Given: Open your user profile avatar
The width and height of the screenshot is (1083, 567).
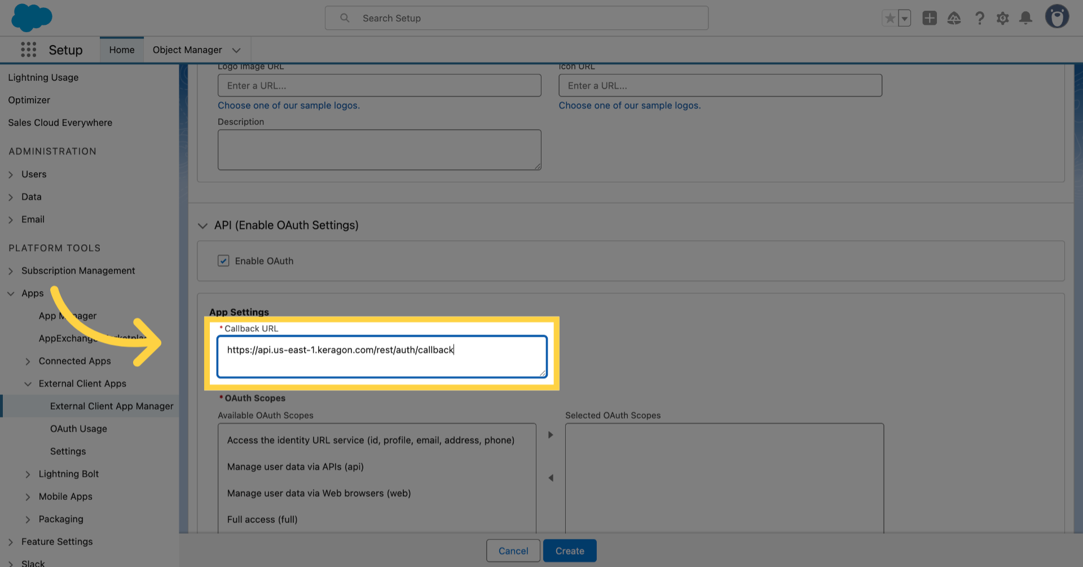Looking at the screenshot, I should 1058,16.
